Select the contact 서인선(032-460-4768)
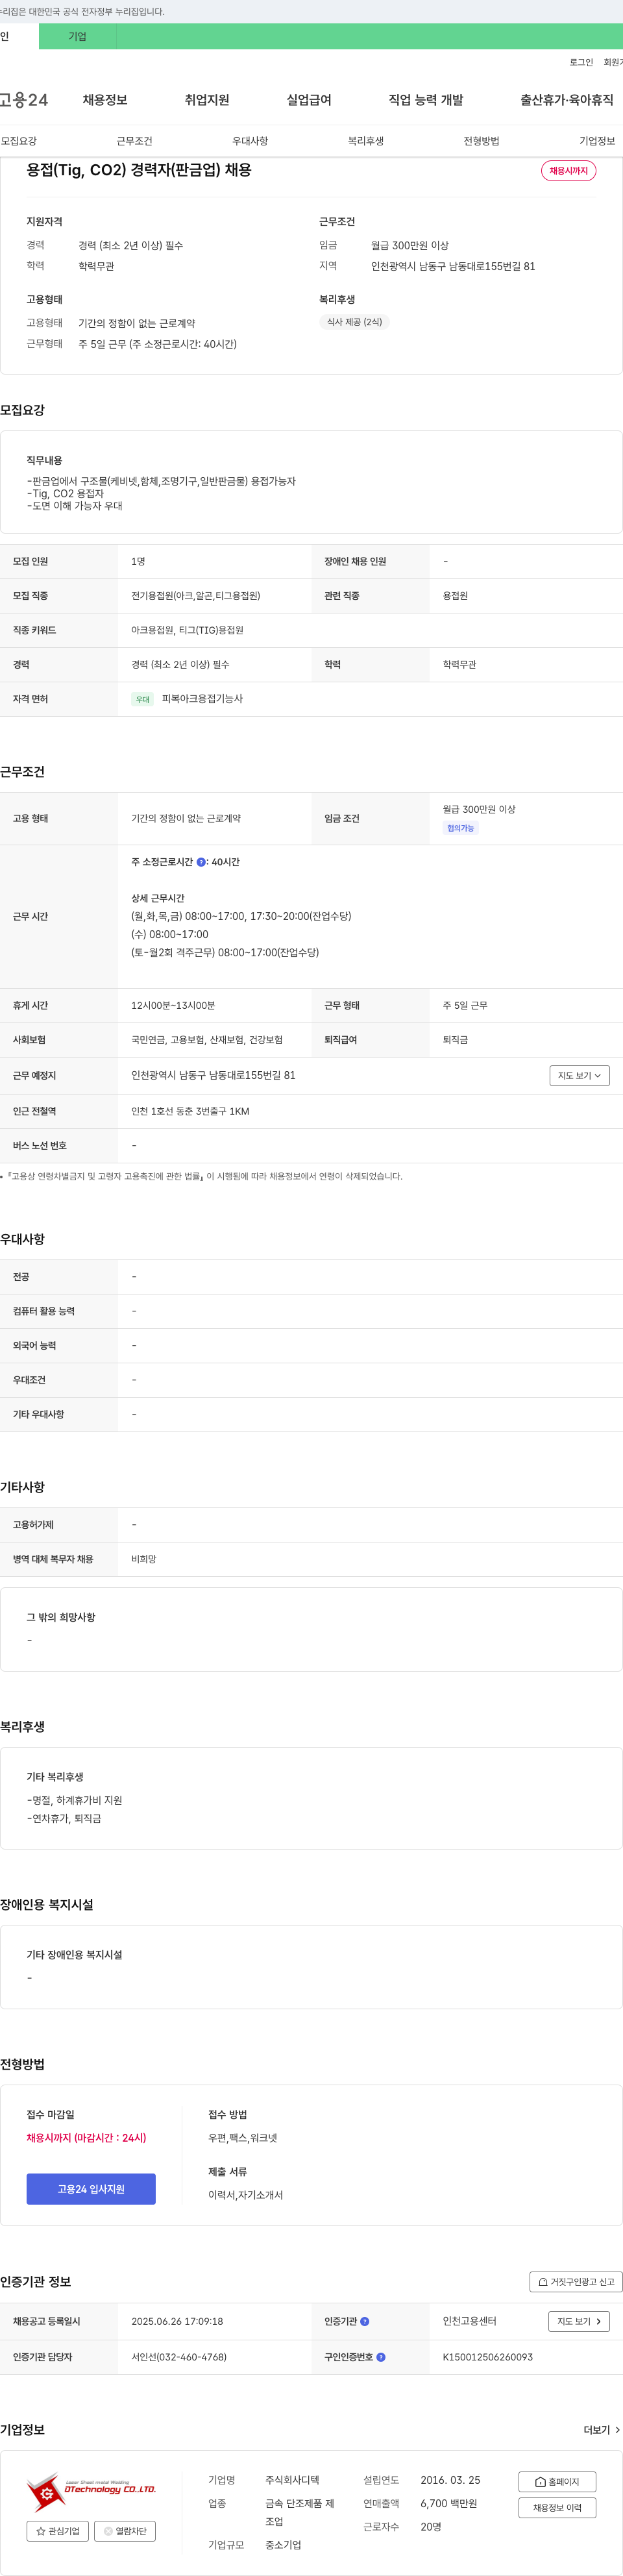This screenshot has width=623, height=2576. tap(179, 2357)
